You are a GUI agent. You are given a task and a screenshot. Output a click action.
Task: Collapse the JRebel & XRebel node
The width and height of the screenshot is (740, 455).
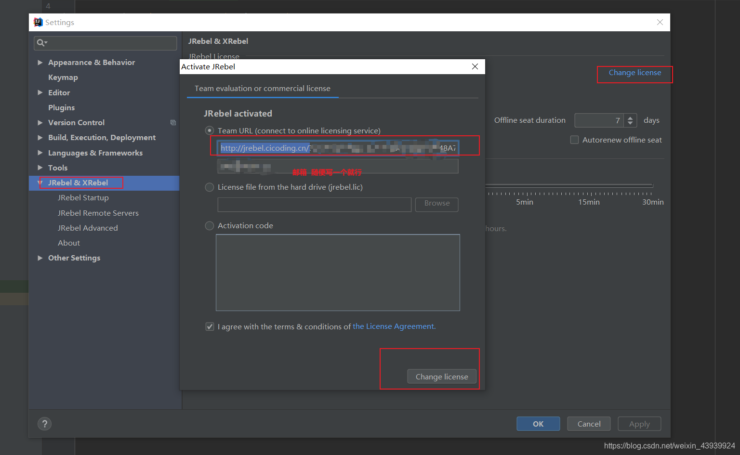[40, 183]
